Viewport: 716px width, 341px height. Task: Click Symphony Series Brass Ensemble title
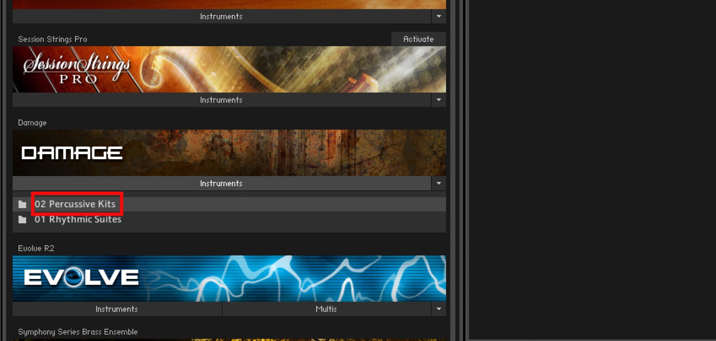[x=78, y=332]
